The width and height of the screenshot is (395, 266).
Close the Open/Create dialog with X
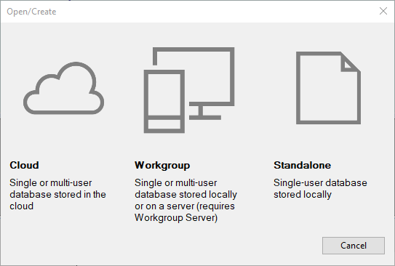click(x=383, y=11)
